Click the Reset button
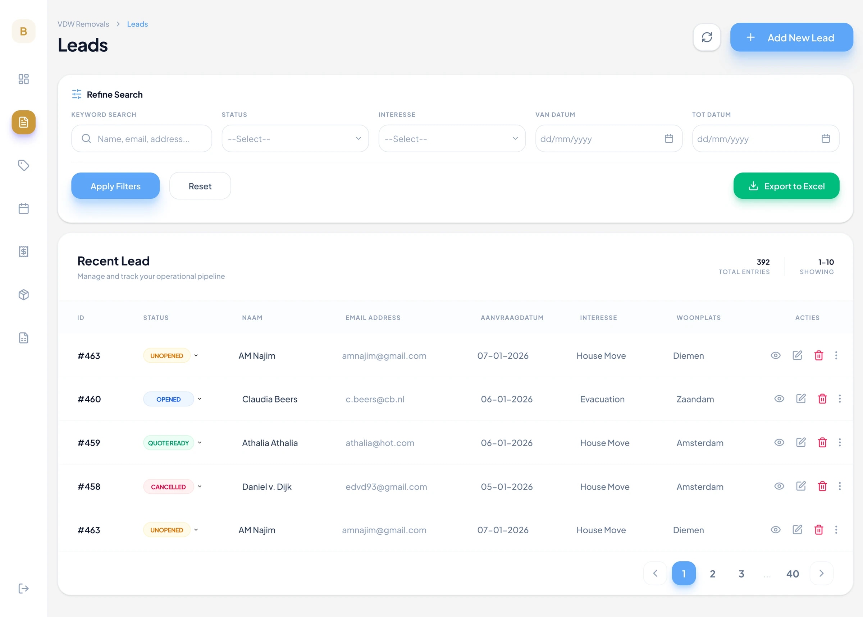 tap(200, 186)
